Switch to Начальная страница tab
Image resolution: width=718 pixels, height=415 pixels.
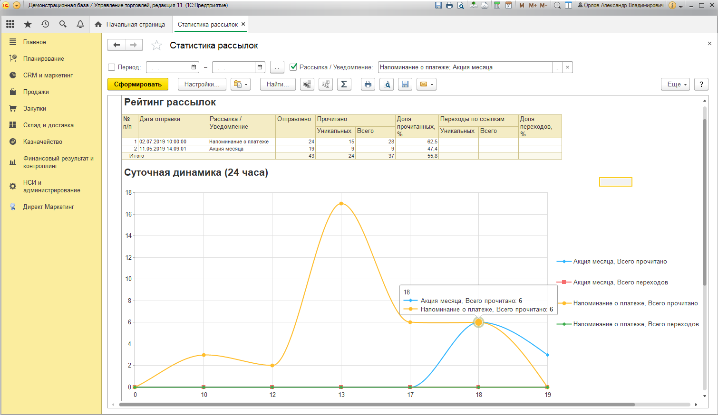coord(130,24)
